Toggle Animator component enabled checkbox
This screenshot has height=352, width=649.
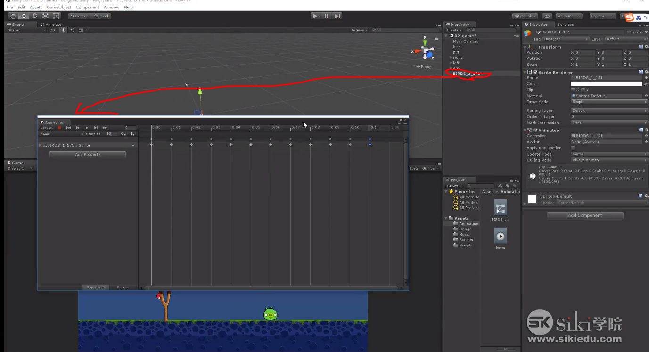point(535,130)
